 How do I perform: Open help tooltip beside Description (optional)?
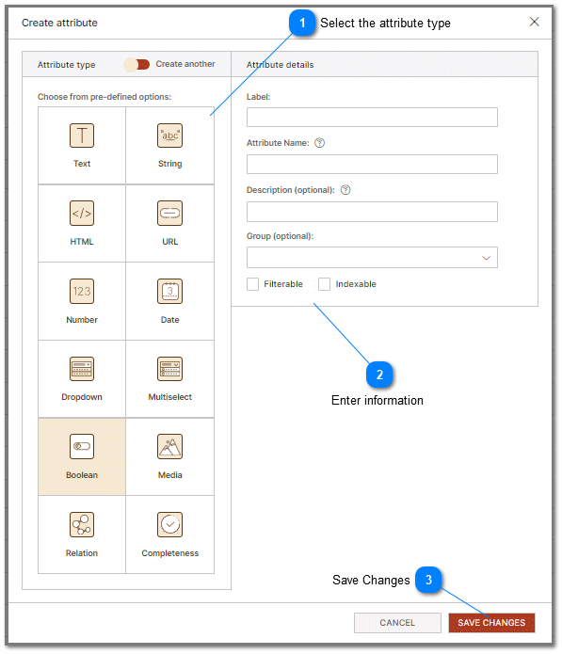tap(345, 190)
